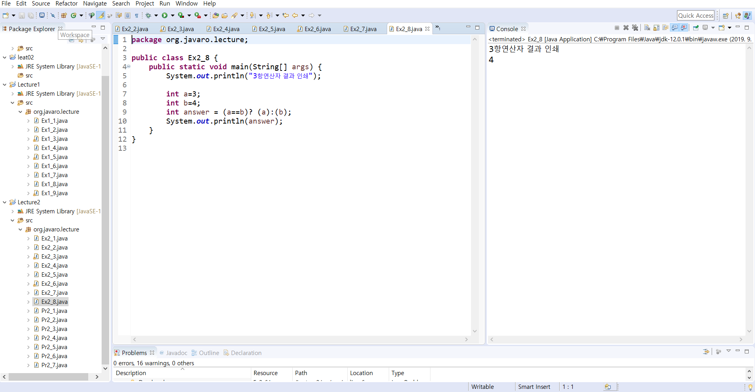Click the lightbulb tip icon in status bar
Viewport: 755px width, 392px height.
pos(750,387)
